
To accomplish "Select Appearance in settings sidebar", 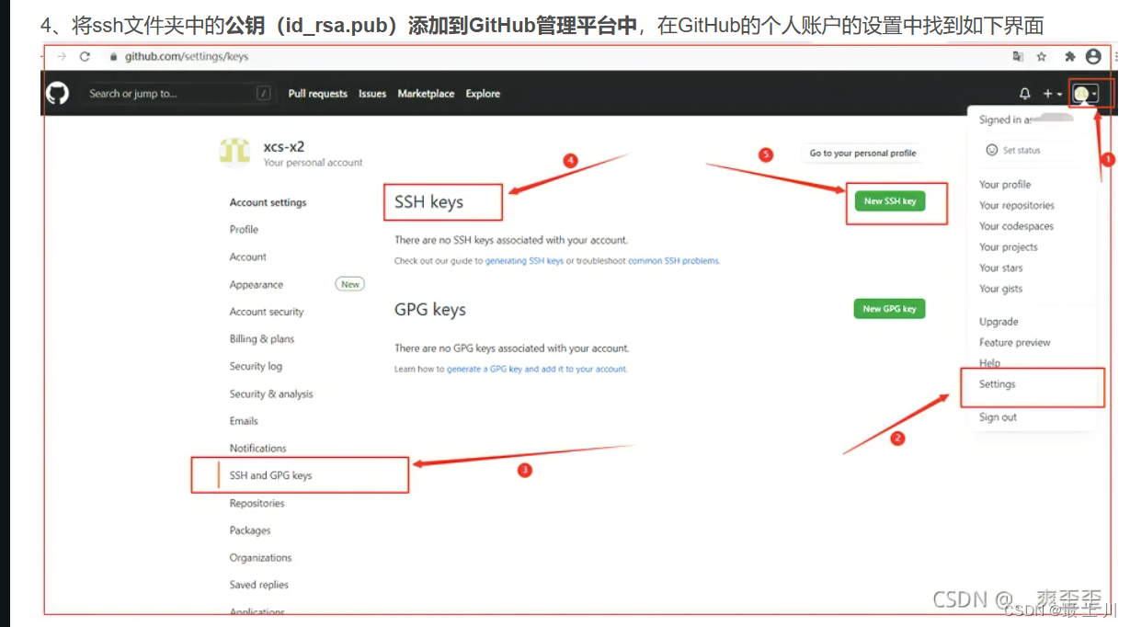I will [257, 285].
